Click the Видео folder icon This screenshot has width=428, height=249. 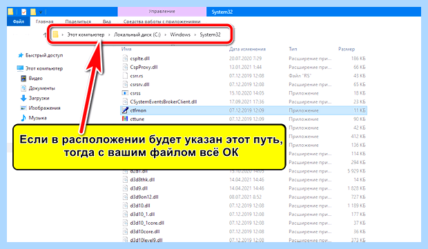(x=23, y=78)
